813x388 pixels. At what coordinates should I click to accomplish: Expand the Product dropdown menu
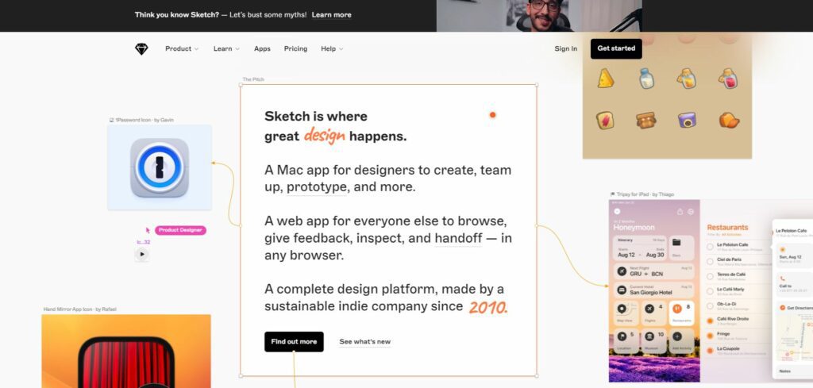(x=182, y=48)
